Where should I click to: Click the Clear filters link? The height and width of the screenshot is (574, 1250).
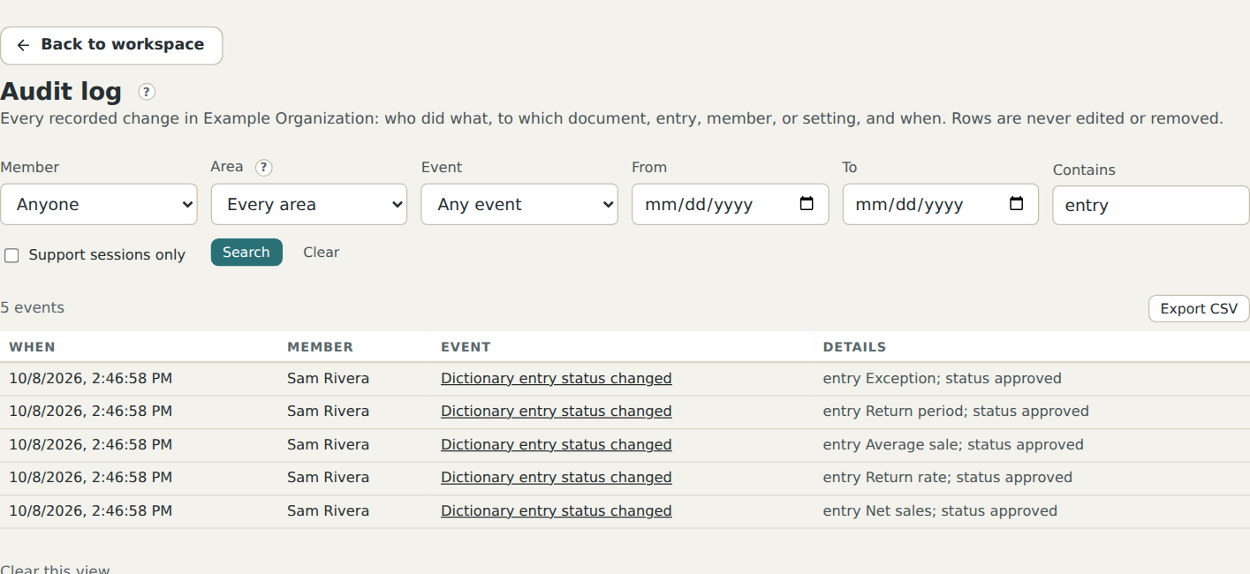(x=322, y=253)
